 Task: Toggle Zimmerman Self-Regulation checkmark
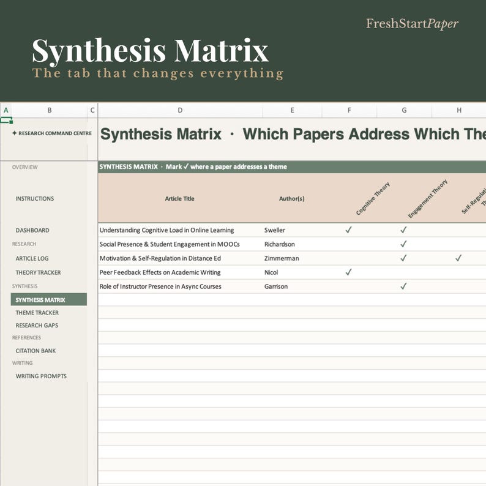pos(458,258)
